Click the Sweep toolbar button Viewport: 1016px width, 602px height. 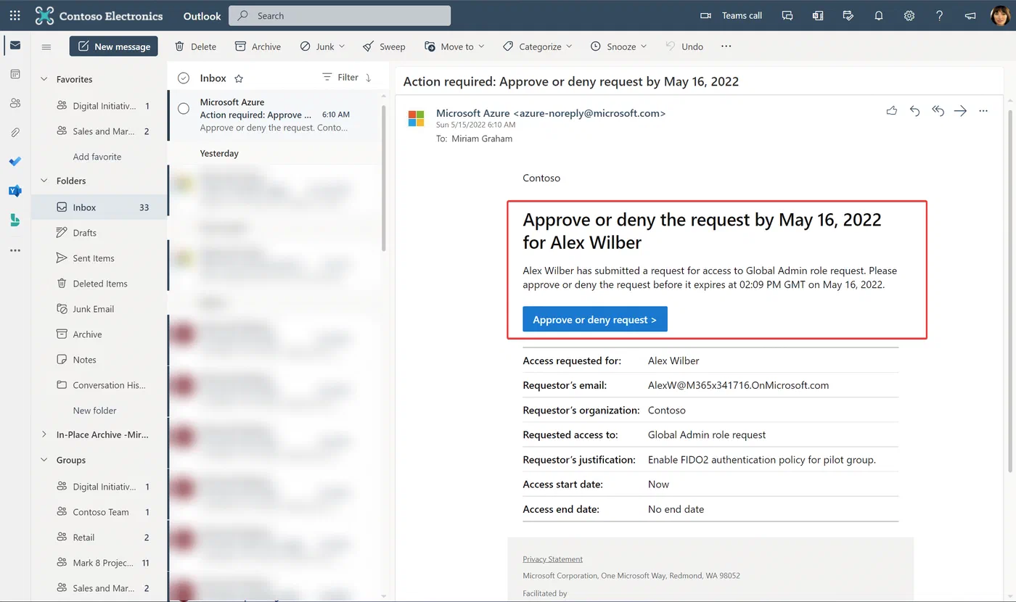point(383,46)
